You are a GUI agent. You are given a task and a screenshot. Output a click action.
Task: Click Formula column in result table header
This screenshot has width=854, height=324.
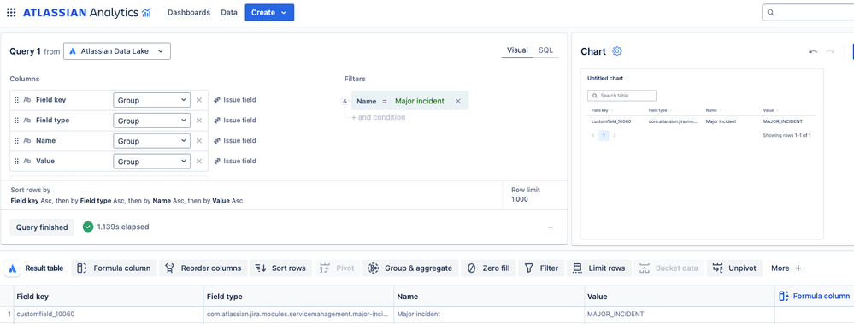coord(815,297)
